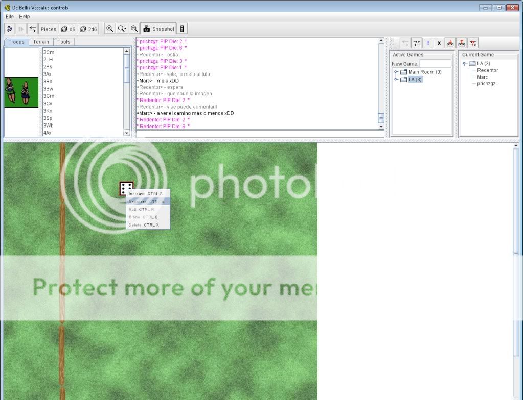
Task: Select Main Room (0) in Active Games
Action: coord(425,72)
